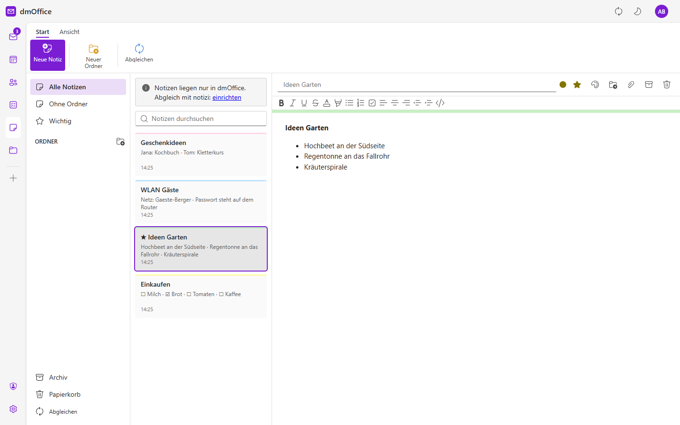Click the Neuer Ordner ribbon button
Image resolution: width=680 pixels, height=425 pixels.
coord(93,55)
